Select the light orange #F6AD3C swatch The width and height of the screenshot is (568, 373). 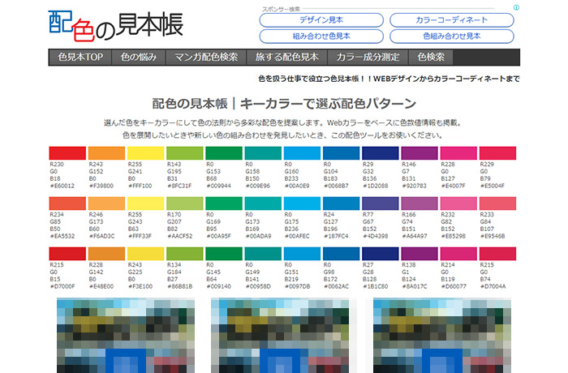click(106, 204)
